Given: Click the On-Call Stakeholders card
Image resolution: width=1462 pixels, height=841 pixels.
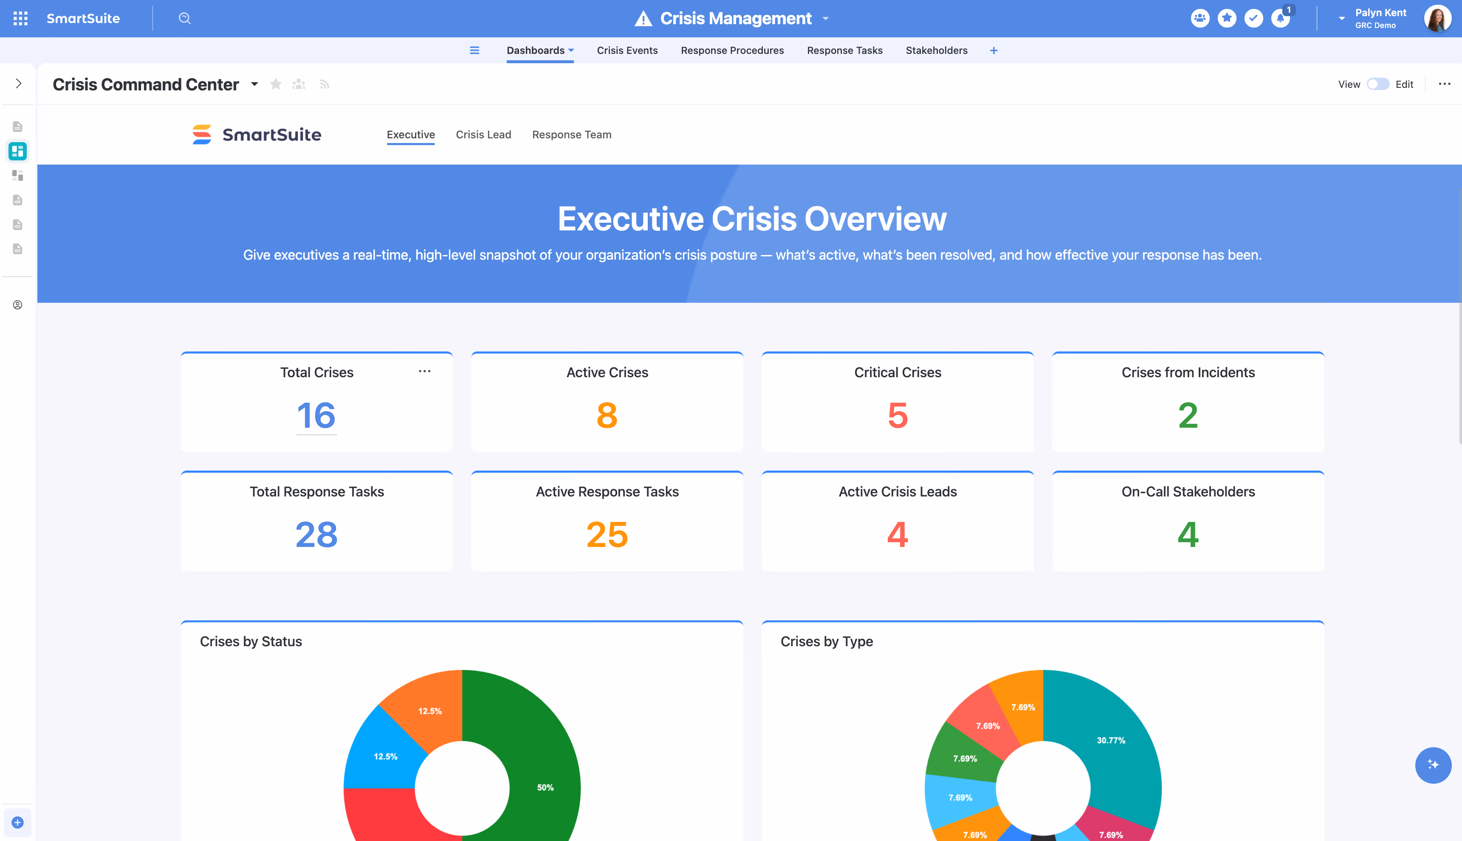Looking at the screenshot, I should 1188,521.
